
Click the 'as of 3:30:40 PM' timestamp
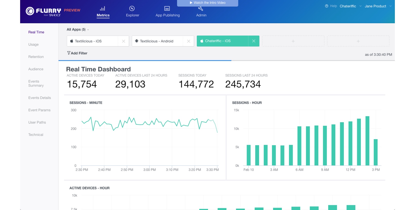[378, 55]
